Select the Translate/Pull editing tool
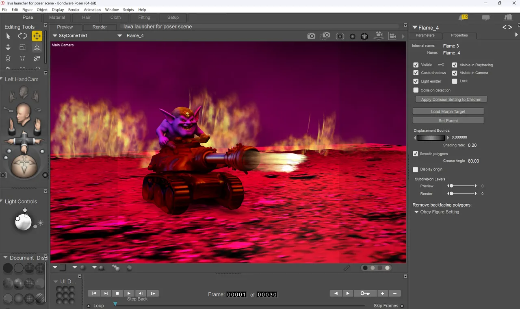 point(37,36)
